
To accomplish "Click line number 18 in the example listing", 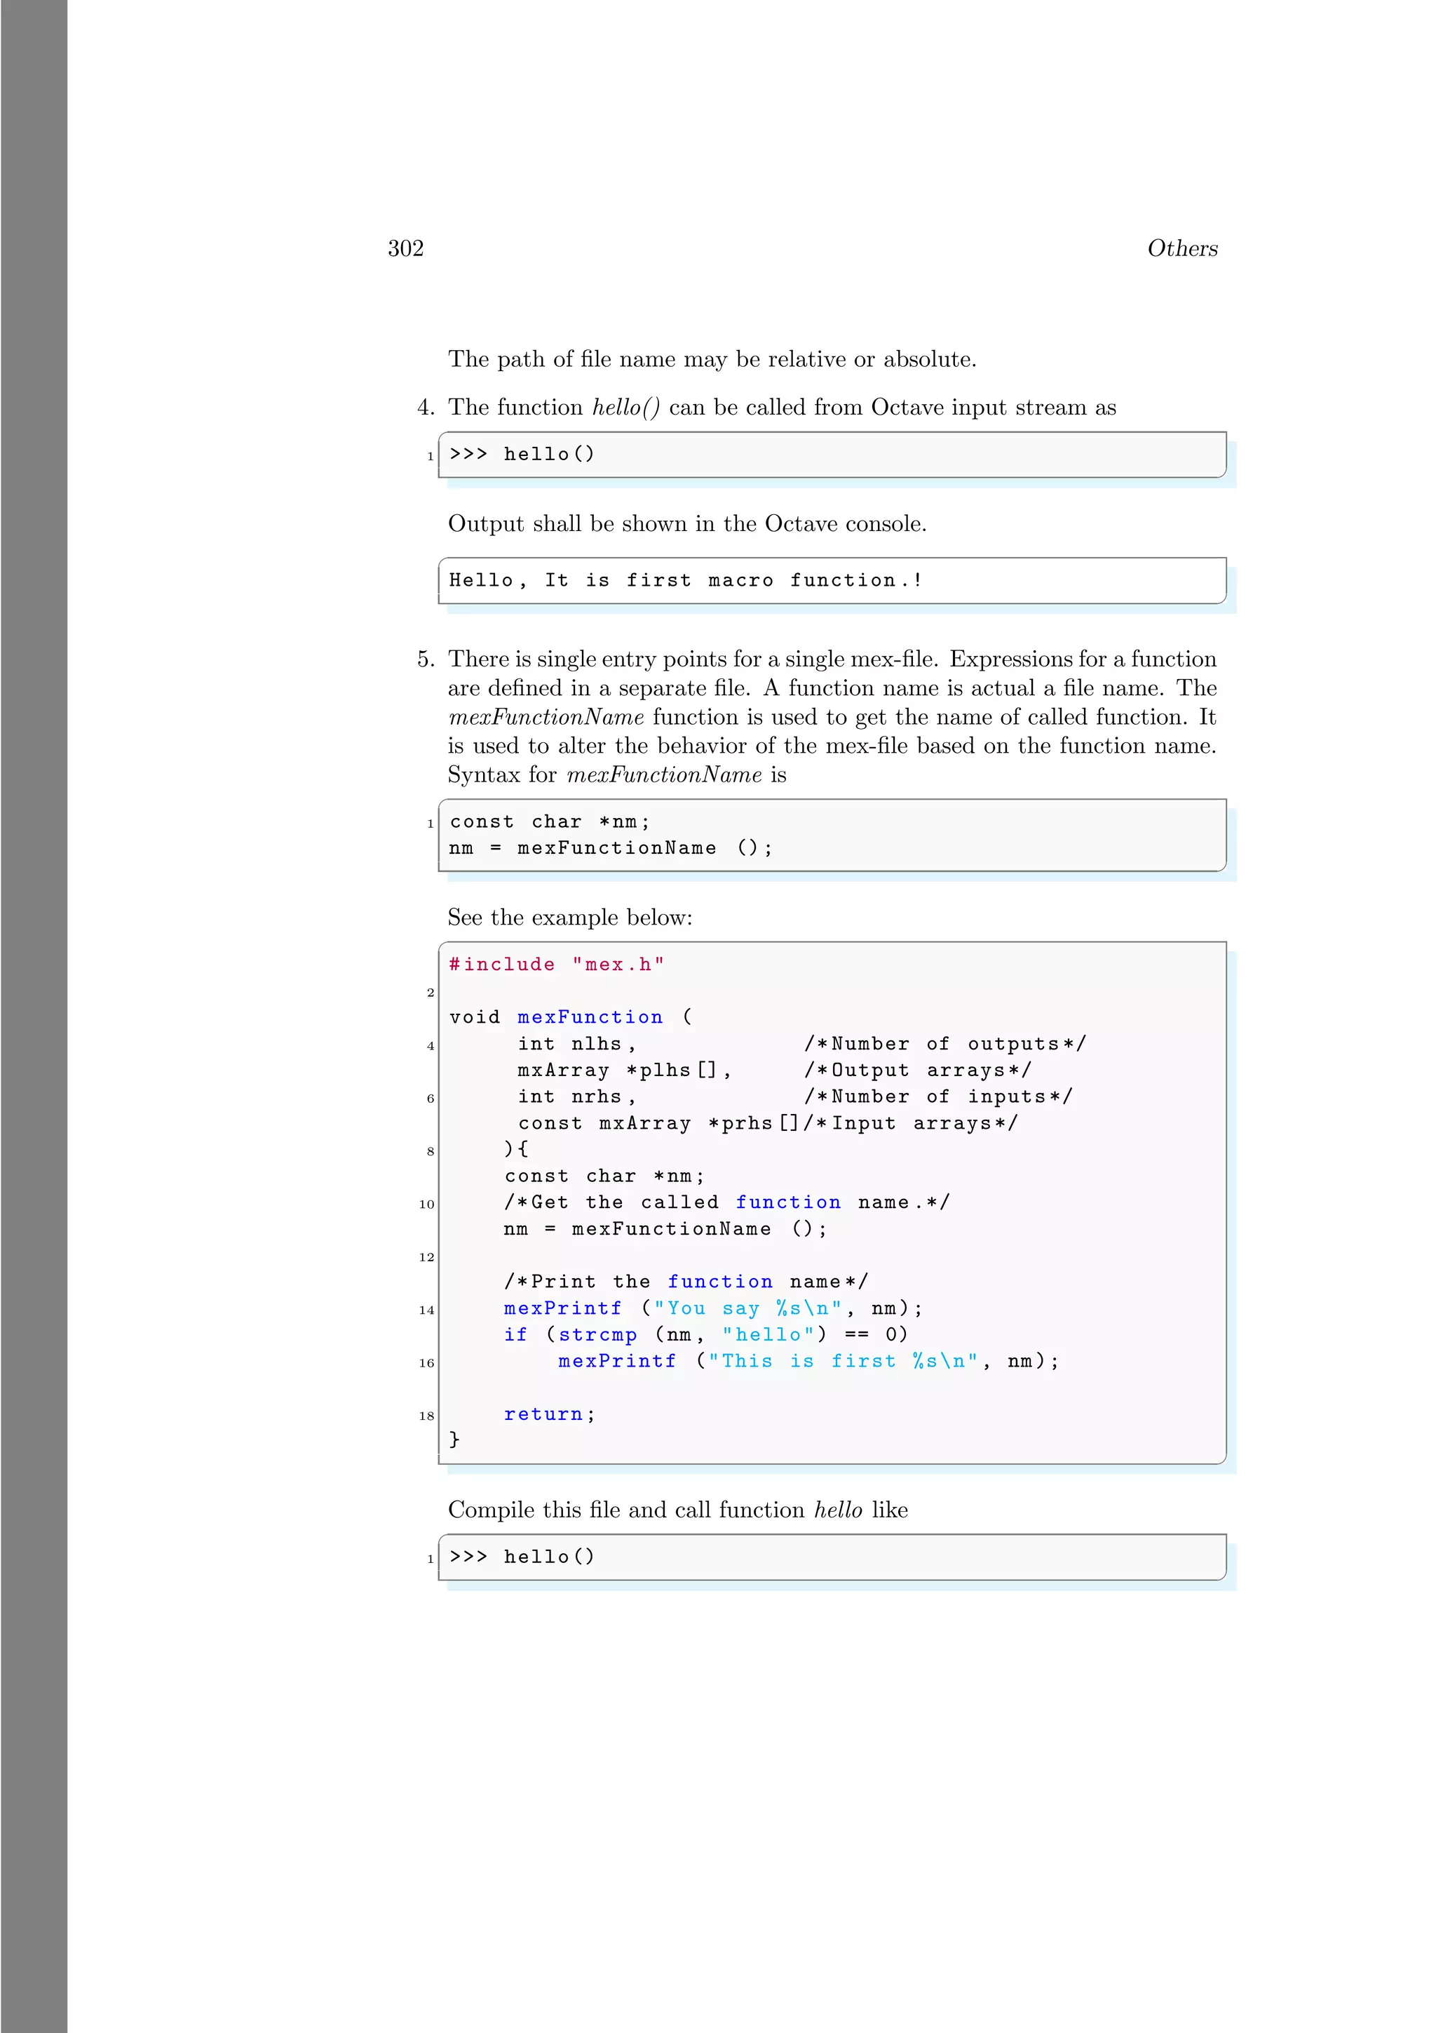I will click(426, 1416).
